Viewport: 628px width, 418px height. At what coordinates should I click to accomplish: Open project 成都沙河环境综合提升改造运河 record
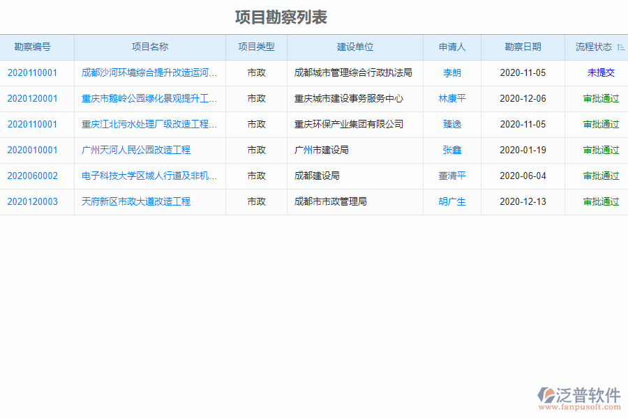coord(149,72)
